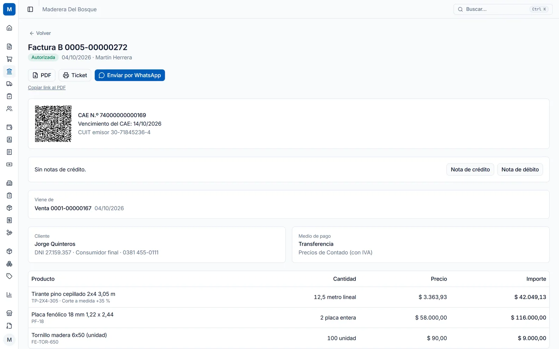Click the Importe column header

tap(536, 279)
